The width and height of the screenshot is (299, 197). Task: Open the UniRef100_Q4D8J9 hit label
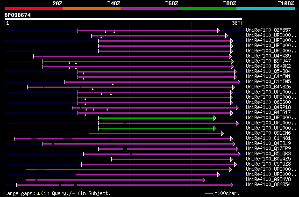pyautogui.click(x=268, y=143)
